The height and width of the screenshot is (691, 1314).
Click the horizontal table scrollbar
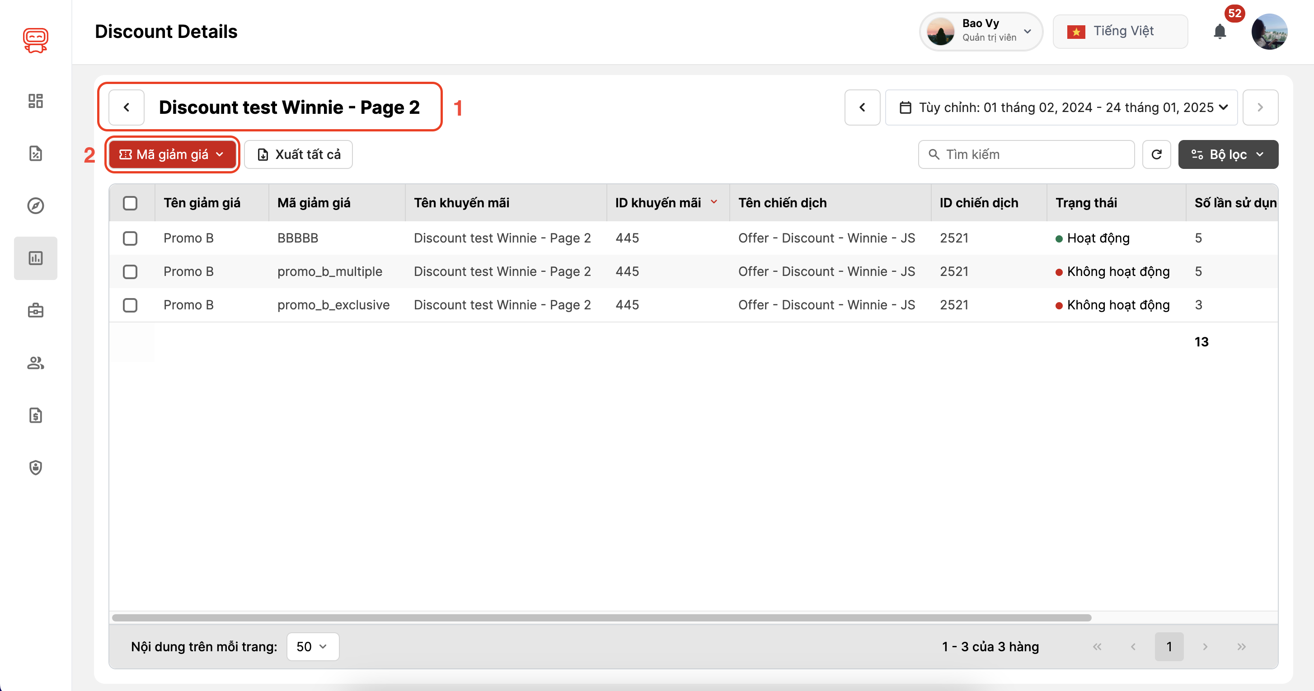point(601,617)
